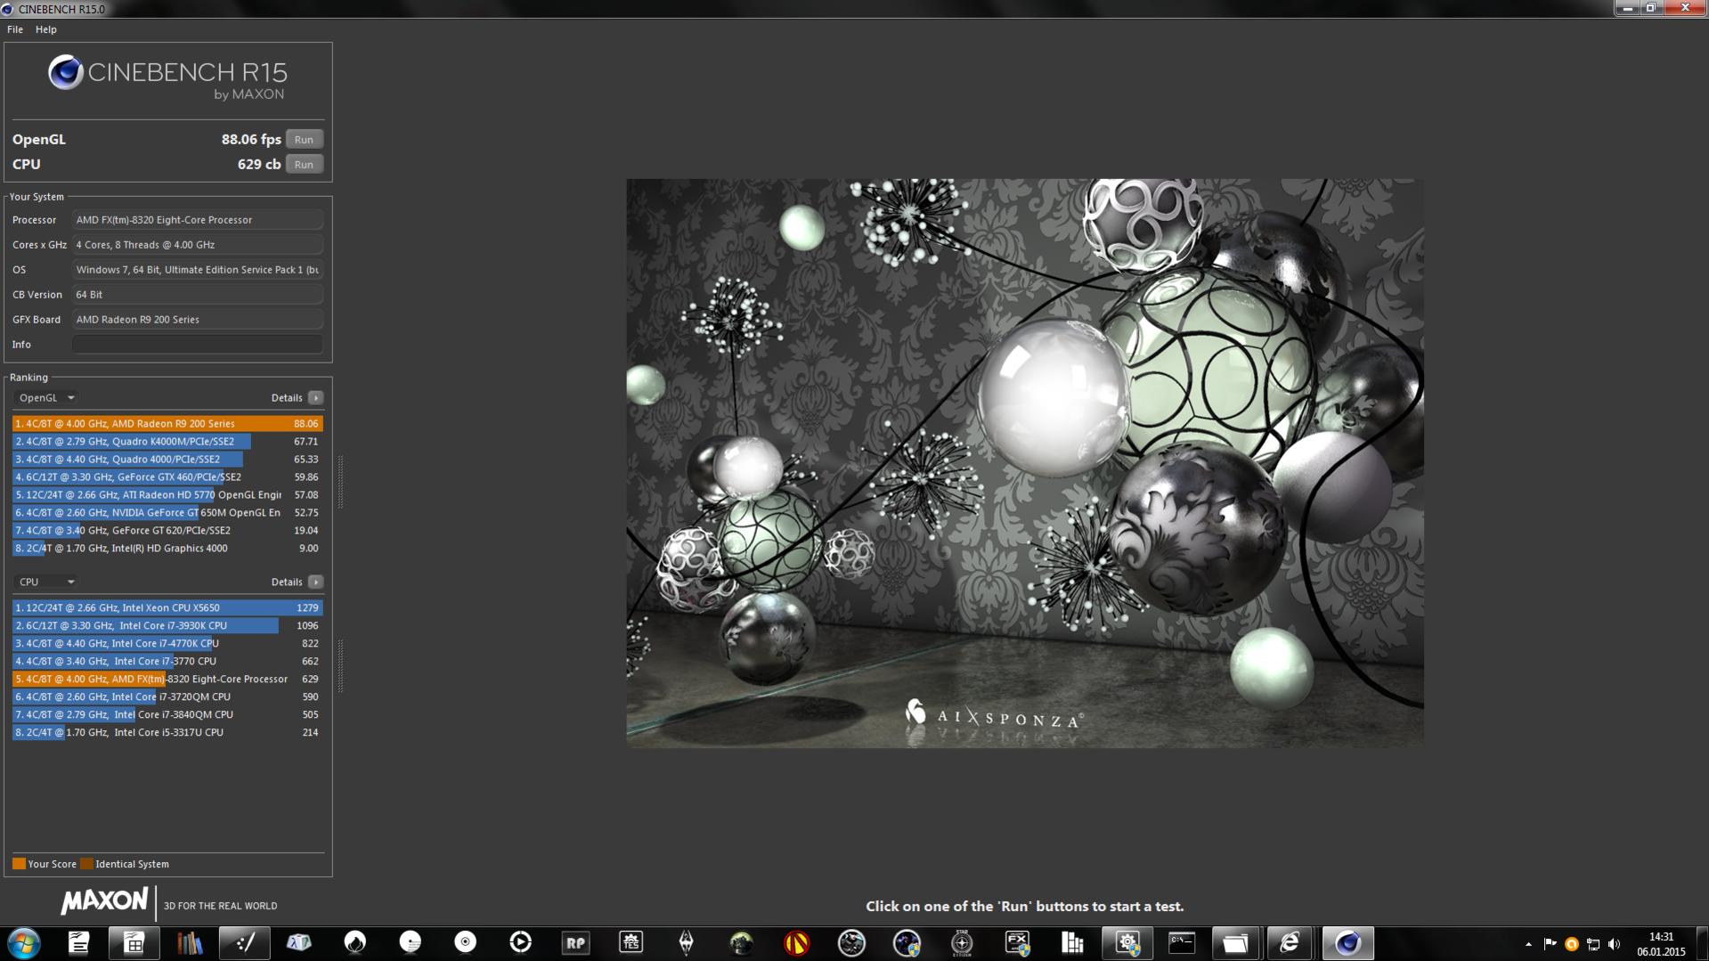The image size is (1709, 961).
Task: Open the Command Prompt taskbar icon
Action: coord(1183,942)
